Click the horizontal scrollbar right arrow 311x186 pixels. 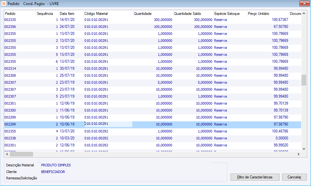(299, 154)
